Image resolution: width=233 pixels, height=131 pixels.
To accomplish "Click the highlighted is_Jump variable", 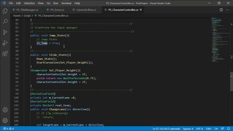I will click(x=42, y=43).
